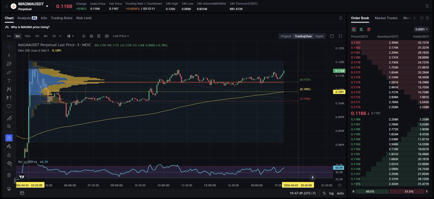Switch timeframe to 1m
Screen dimensions: 434x199
pyautogui.click(x=9, y=36)
